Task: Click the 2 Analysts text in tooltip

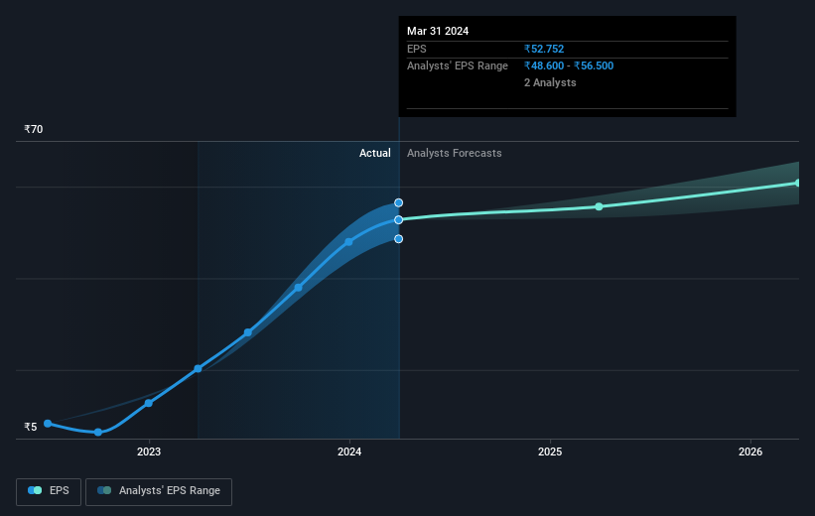Action: pyautogui.click(x=550, y=82)
